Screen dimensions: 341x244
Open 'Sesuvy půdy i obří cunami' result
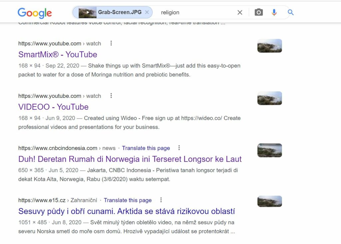pos(127,211)
